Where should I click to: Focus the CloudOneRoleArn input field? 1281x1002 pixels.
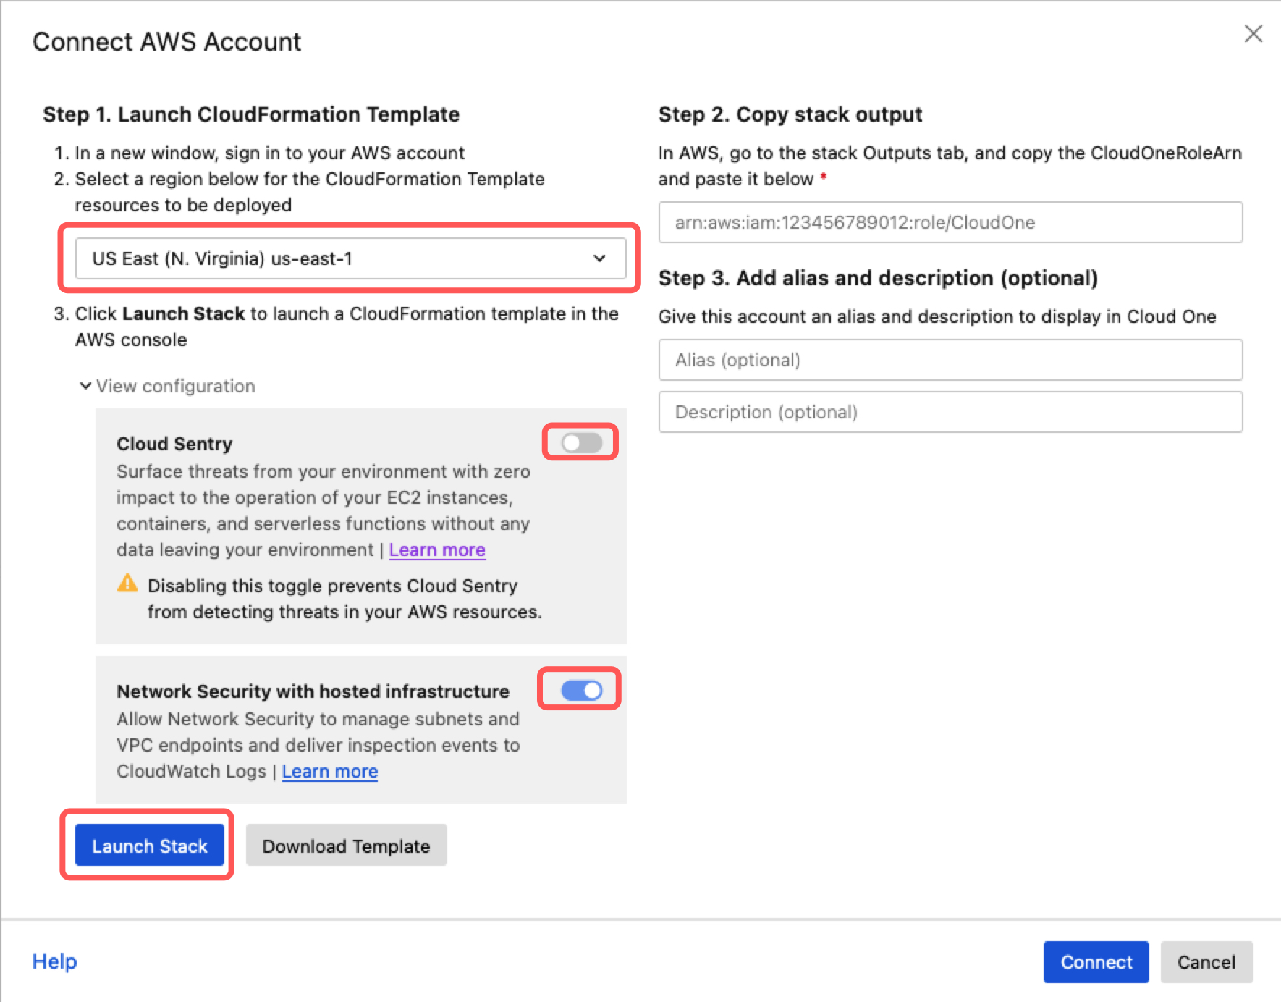tap(950, 222)
